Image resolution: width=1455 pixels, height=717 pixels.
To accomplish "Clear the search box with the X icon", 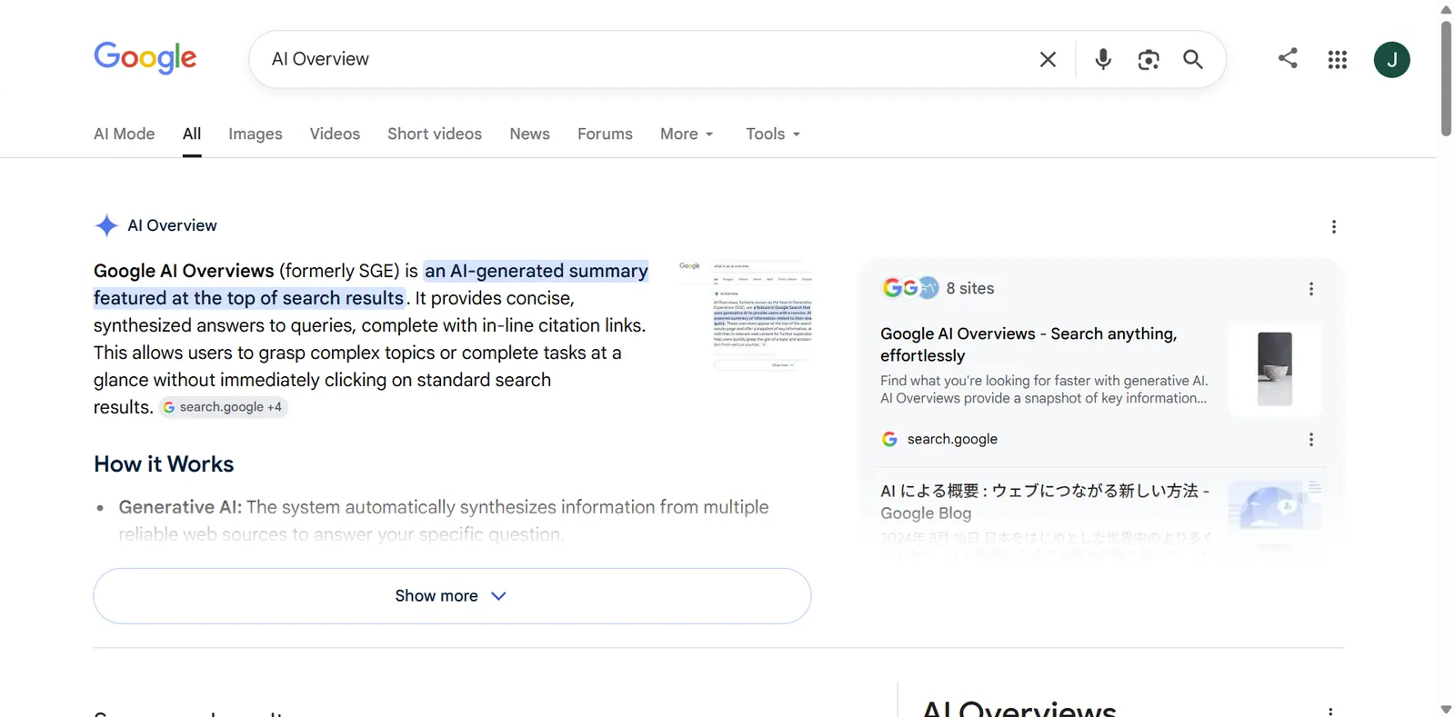I will 1048,59.
